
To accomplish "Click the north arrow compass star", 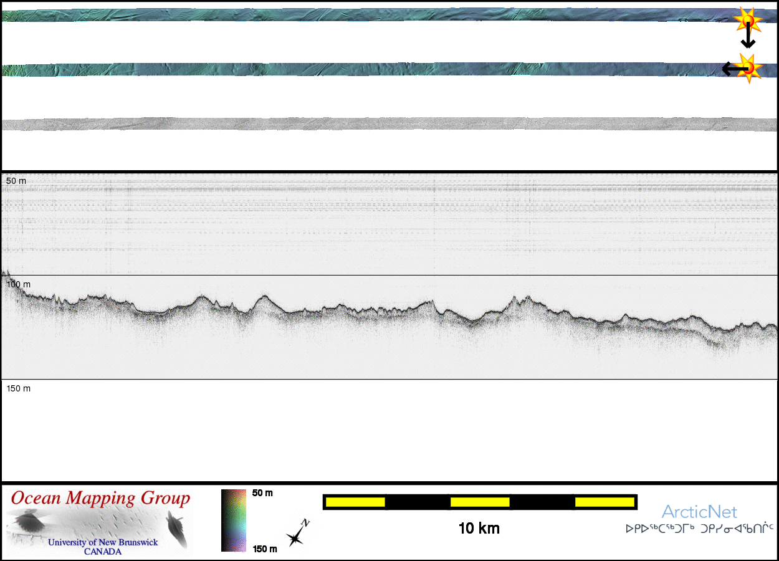I will point(297,535).
